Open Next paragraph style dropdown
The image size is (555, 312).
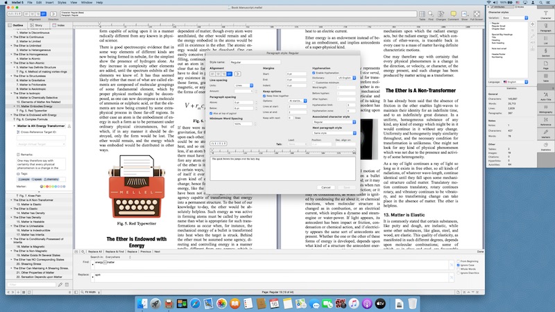[334, 133]
